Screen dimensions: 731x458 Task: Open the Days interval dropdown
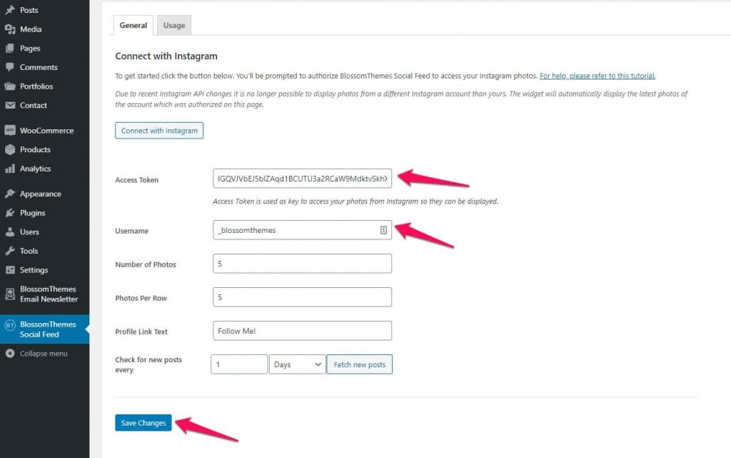pos(297,364)
